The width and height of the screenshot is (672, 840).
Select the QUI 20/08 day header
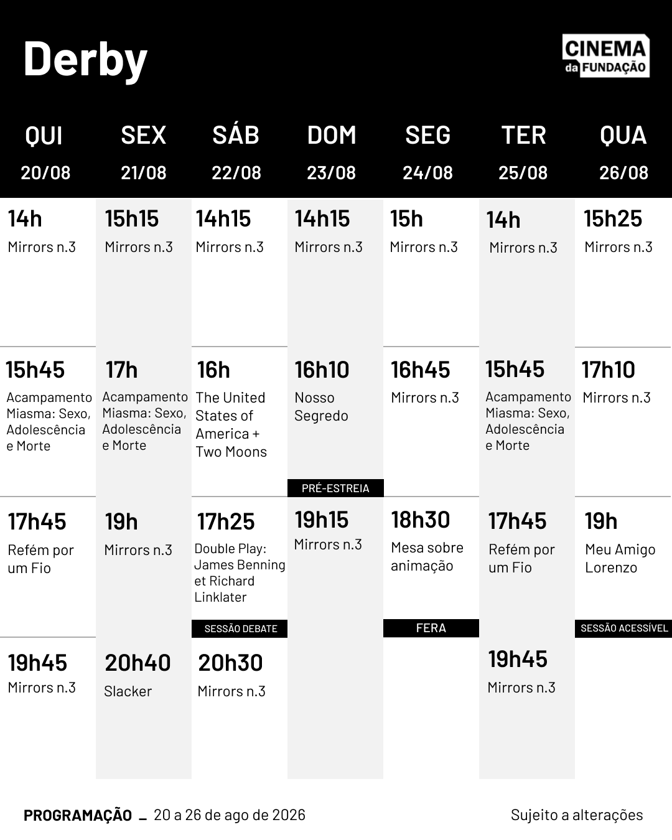(45, 152)
